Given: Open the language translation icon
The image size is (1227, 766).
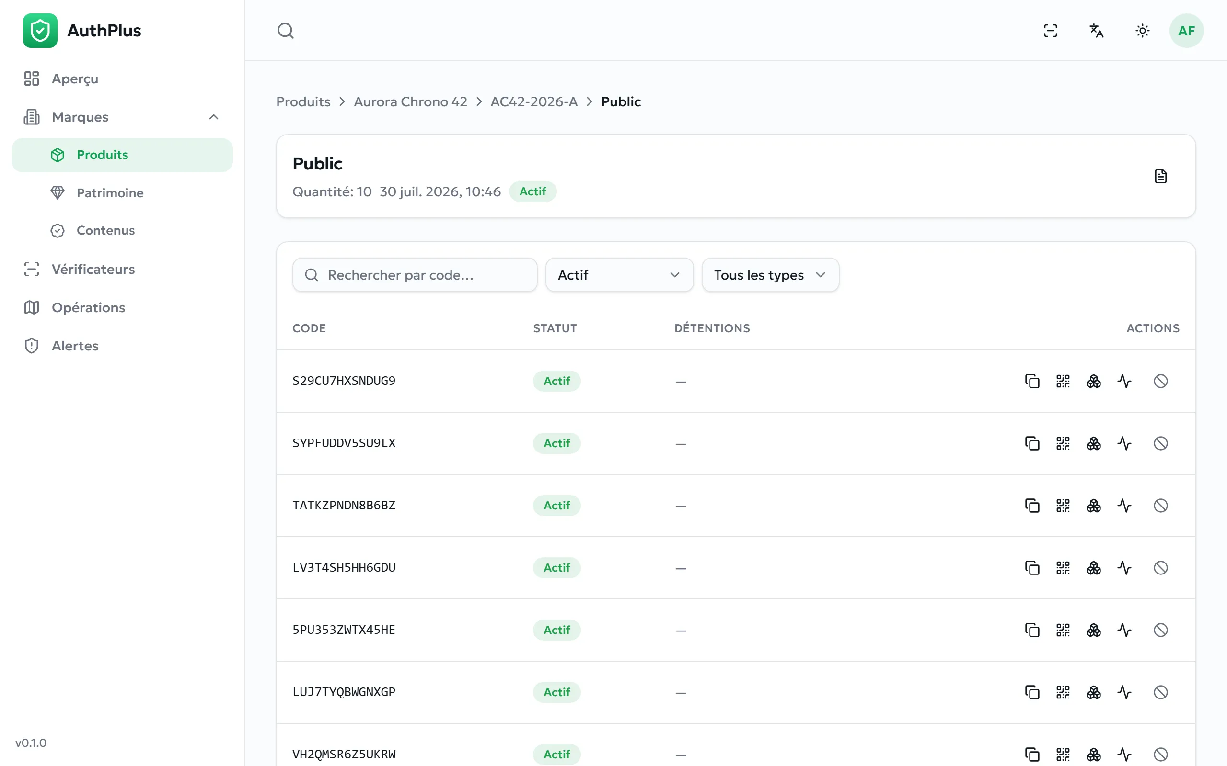Looking at the screenshot, I should [1096, 30].
